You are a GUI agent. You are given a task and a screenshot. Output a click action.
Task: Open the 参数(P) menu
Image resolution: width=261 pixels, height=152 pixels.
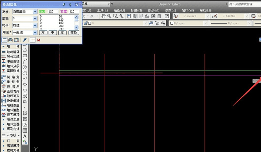click(170, 10)
